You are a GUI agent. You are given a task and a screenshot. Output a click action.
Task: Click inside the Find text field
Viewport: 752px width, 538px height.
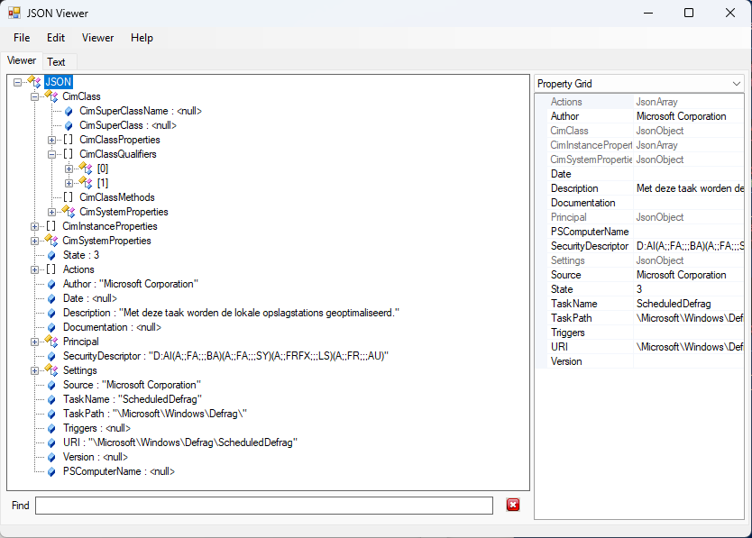[x=263, y=506]
